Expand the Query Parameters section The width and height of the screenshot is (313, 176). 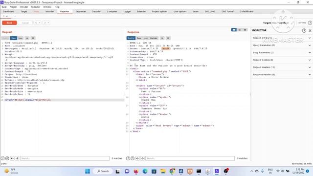pos(282,45)
